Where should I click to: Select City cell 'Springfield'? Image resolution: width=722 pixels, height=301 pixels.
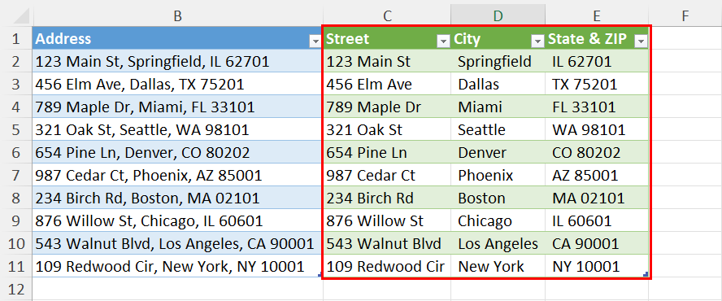[498, 61]
